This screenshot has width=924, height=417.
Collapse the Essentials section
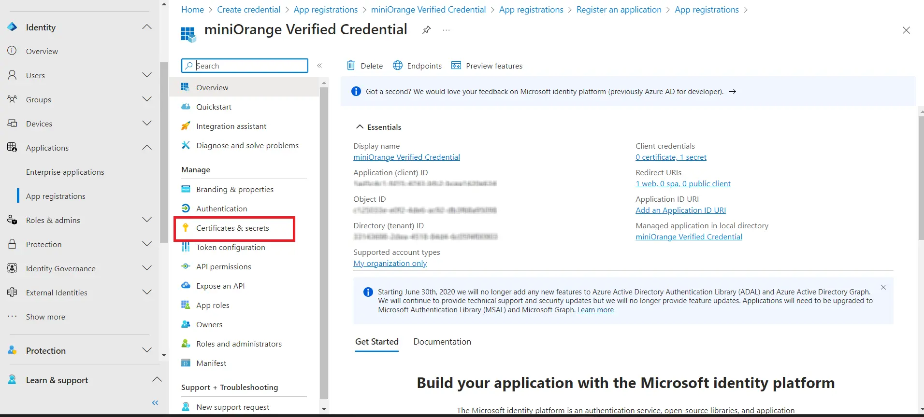pos(378,127)
